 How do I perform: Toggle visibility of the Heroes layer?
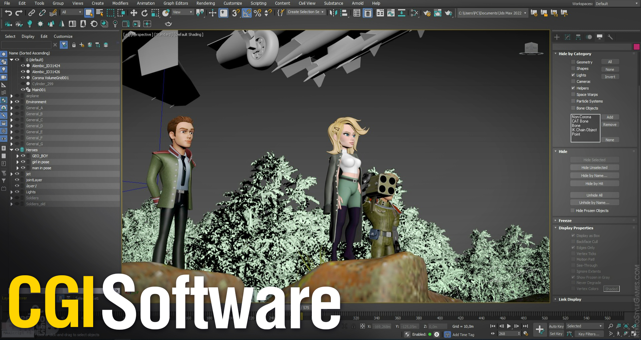coord(16,150)
